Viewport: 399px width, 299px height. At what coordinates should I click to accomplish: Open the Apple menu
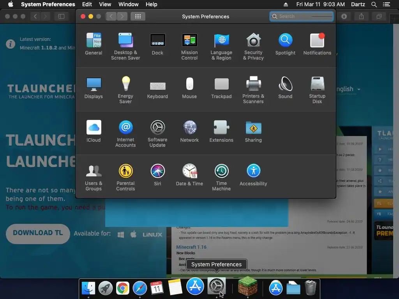pyautogui.click(x=11, y=4)
